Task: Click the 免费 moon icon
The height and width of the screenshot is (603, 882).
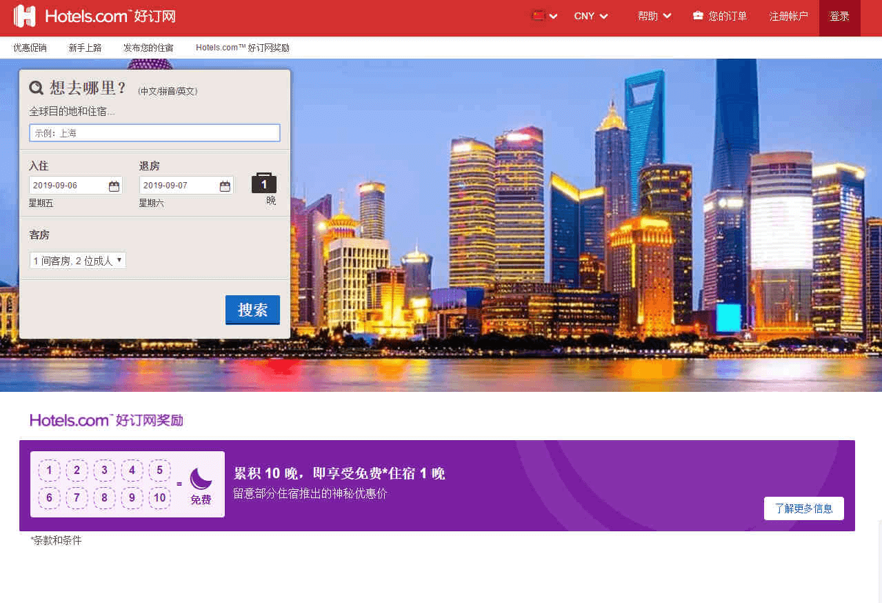Action: (x=201, y=478)
